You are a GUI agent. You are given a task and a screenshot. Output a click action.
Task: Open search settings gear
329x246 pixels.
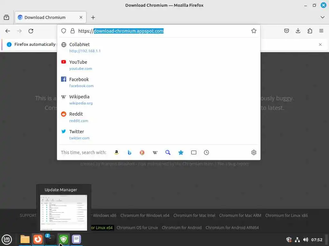click(x=254, y=152)
